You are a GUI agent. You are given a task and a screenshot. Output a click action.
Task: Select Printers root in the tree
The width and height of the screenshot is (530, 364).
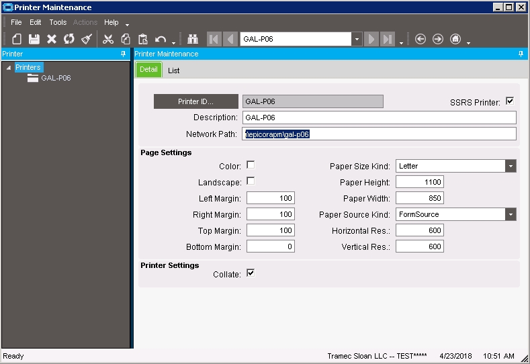28,67
